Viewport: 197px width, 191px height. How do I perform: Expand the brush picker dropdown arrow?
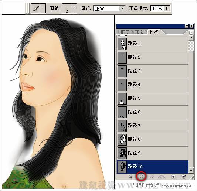coord(74,8)
